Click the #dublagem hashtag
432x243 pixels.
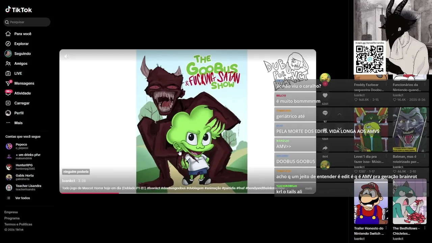(195, 188)
